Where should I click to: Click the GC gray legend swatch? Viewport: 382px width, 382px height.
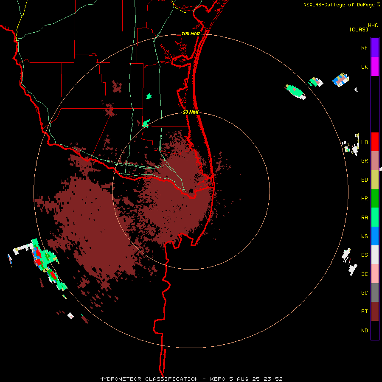pyautogui.click(x=375, y=292)
